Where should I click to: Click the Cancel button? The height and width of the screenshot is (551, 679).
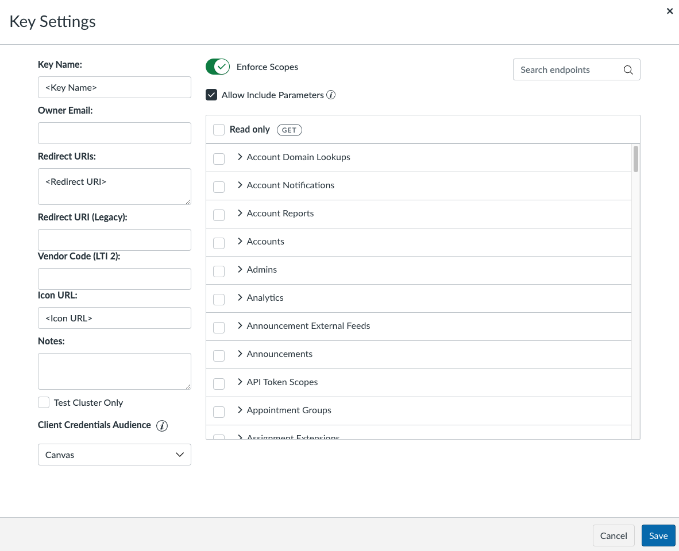click(x=614, y=535)
